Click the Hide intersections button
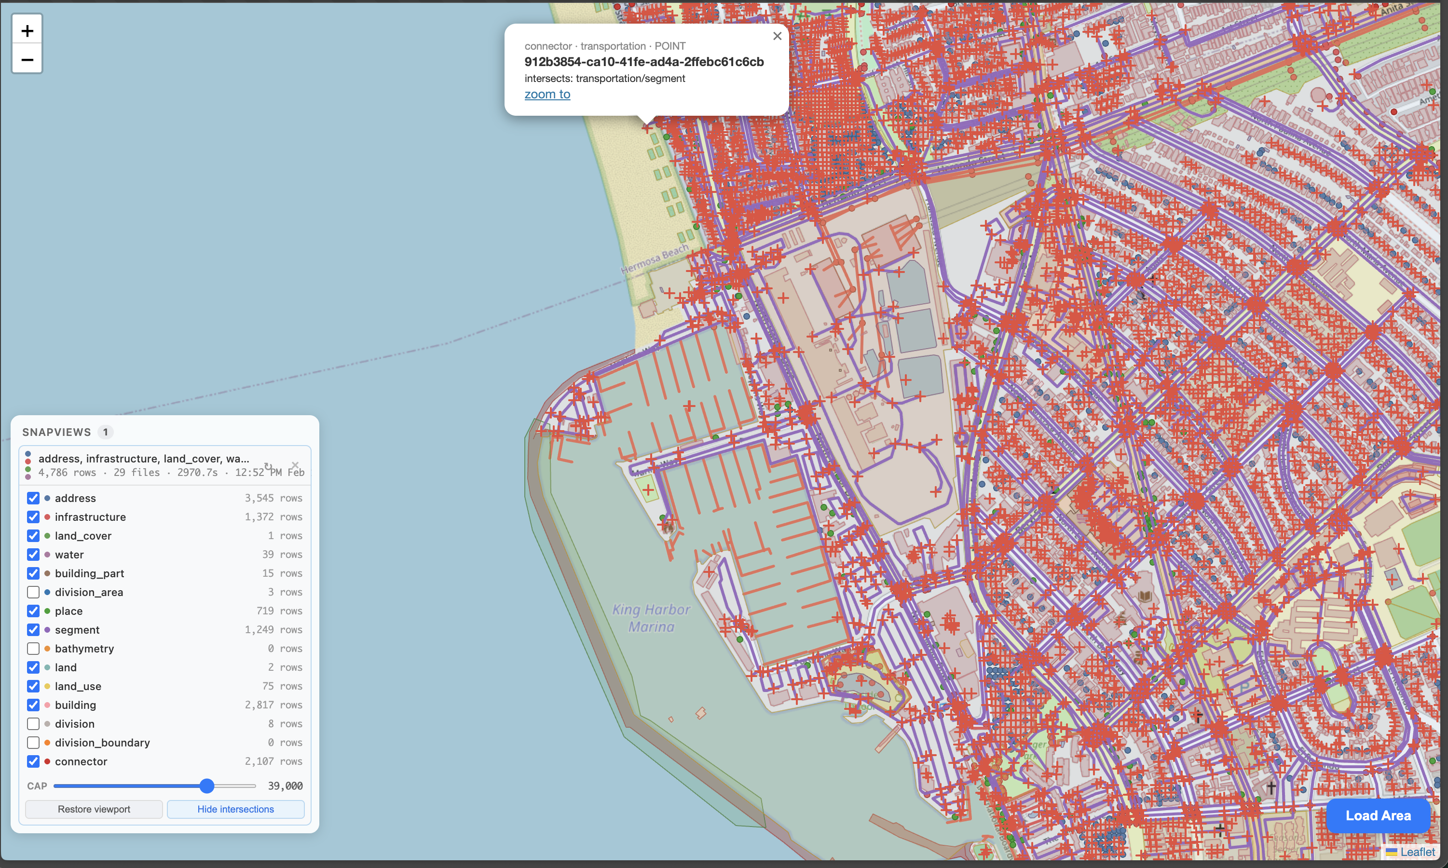Screen dimensions: 1448x868 pos(235,809)
